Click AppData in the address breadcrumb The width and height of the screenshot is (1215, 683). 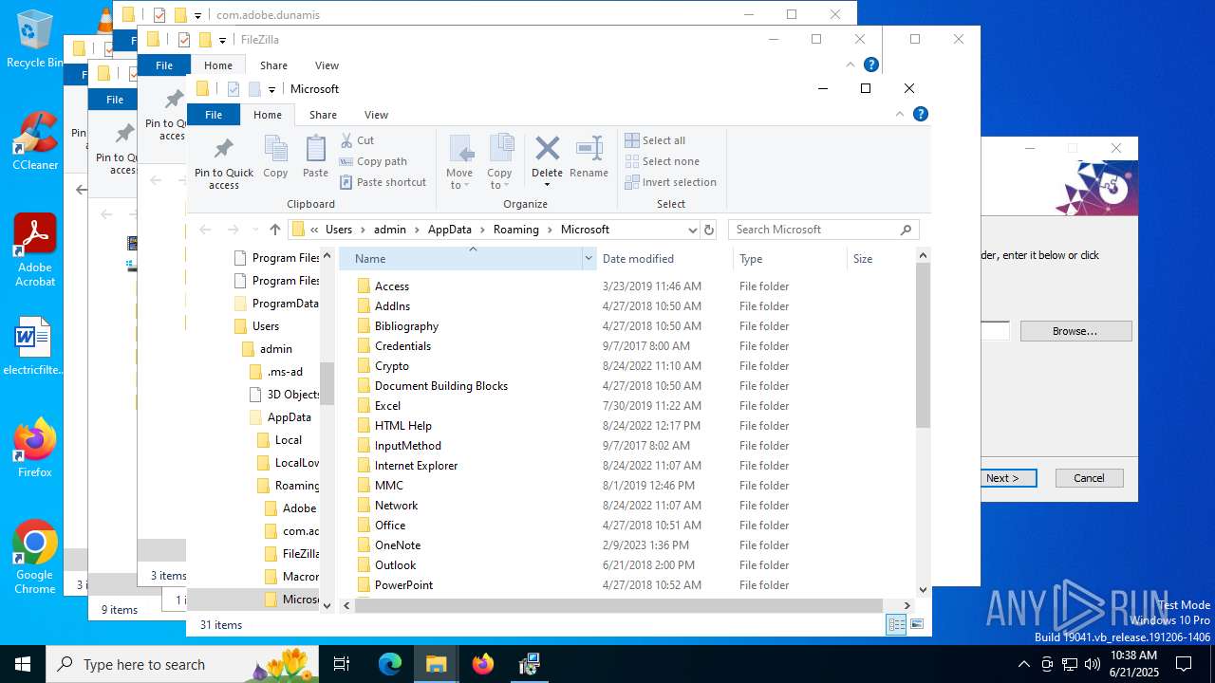[450, 230]
